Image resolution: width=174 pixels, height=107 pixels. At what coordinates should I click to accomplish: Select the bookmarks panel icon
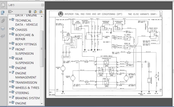3,13
